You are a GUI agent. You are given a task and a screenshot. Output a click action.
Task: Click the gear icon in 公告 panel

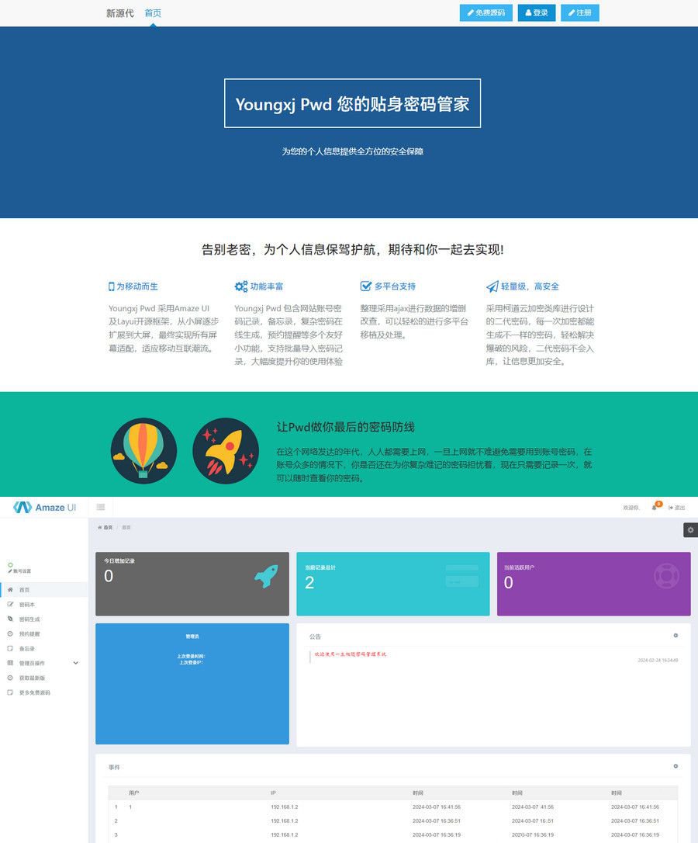coord(676,636)
